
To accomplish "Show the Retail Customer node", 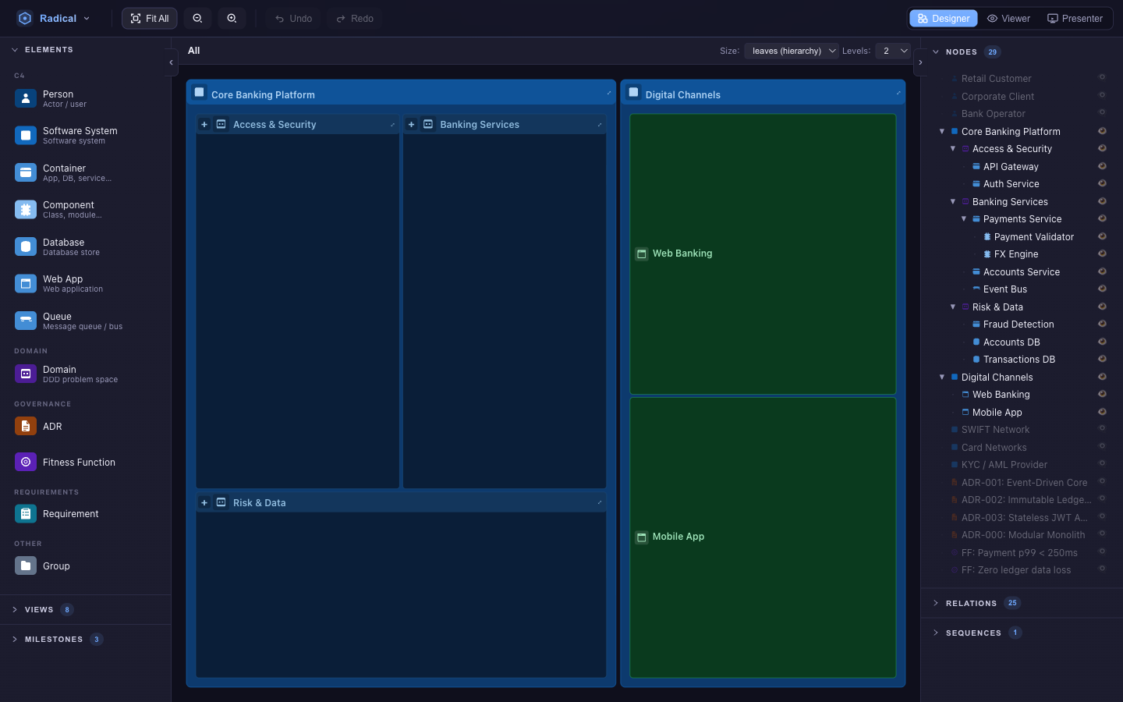I will point(1102,77).
